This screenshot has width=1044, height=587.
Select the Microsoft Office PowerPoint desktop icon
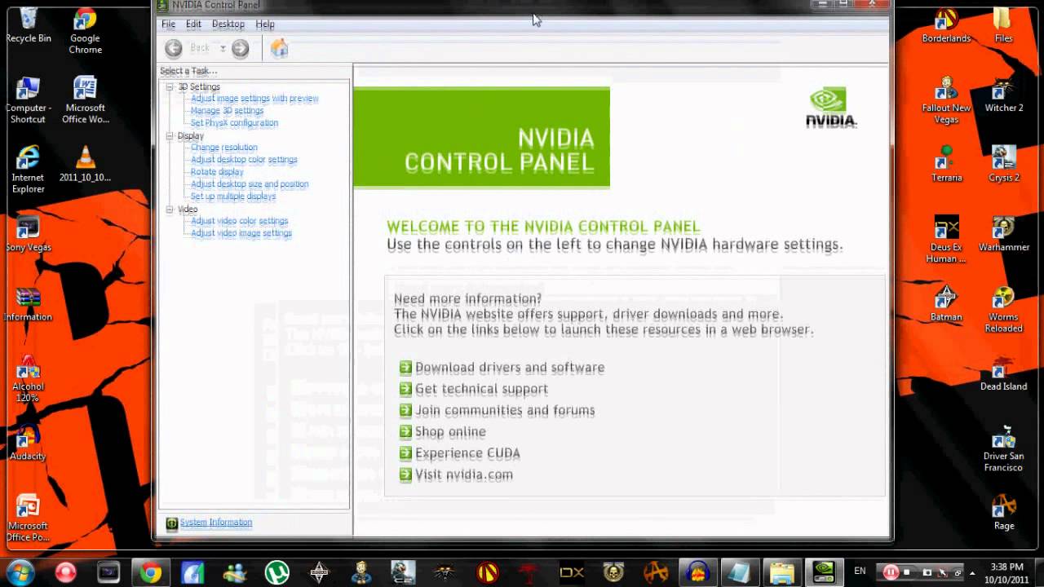28,518
